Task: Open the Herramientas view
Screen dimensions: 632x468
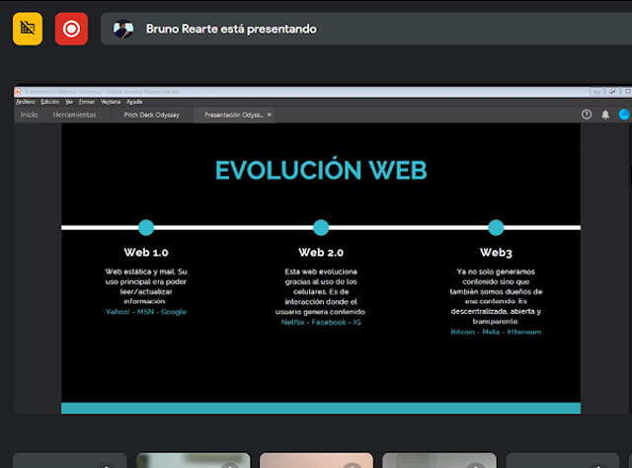Action: 75,115
